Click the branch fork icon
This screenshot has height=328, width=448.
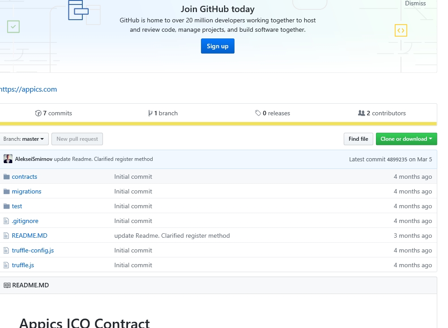[150, 113]
